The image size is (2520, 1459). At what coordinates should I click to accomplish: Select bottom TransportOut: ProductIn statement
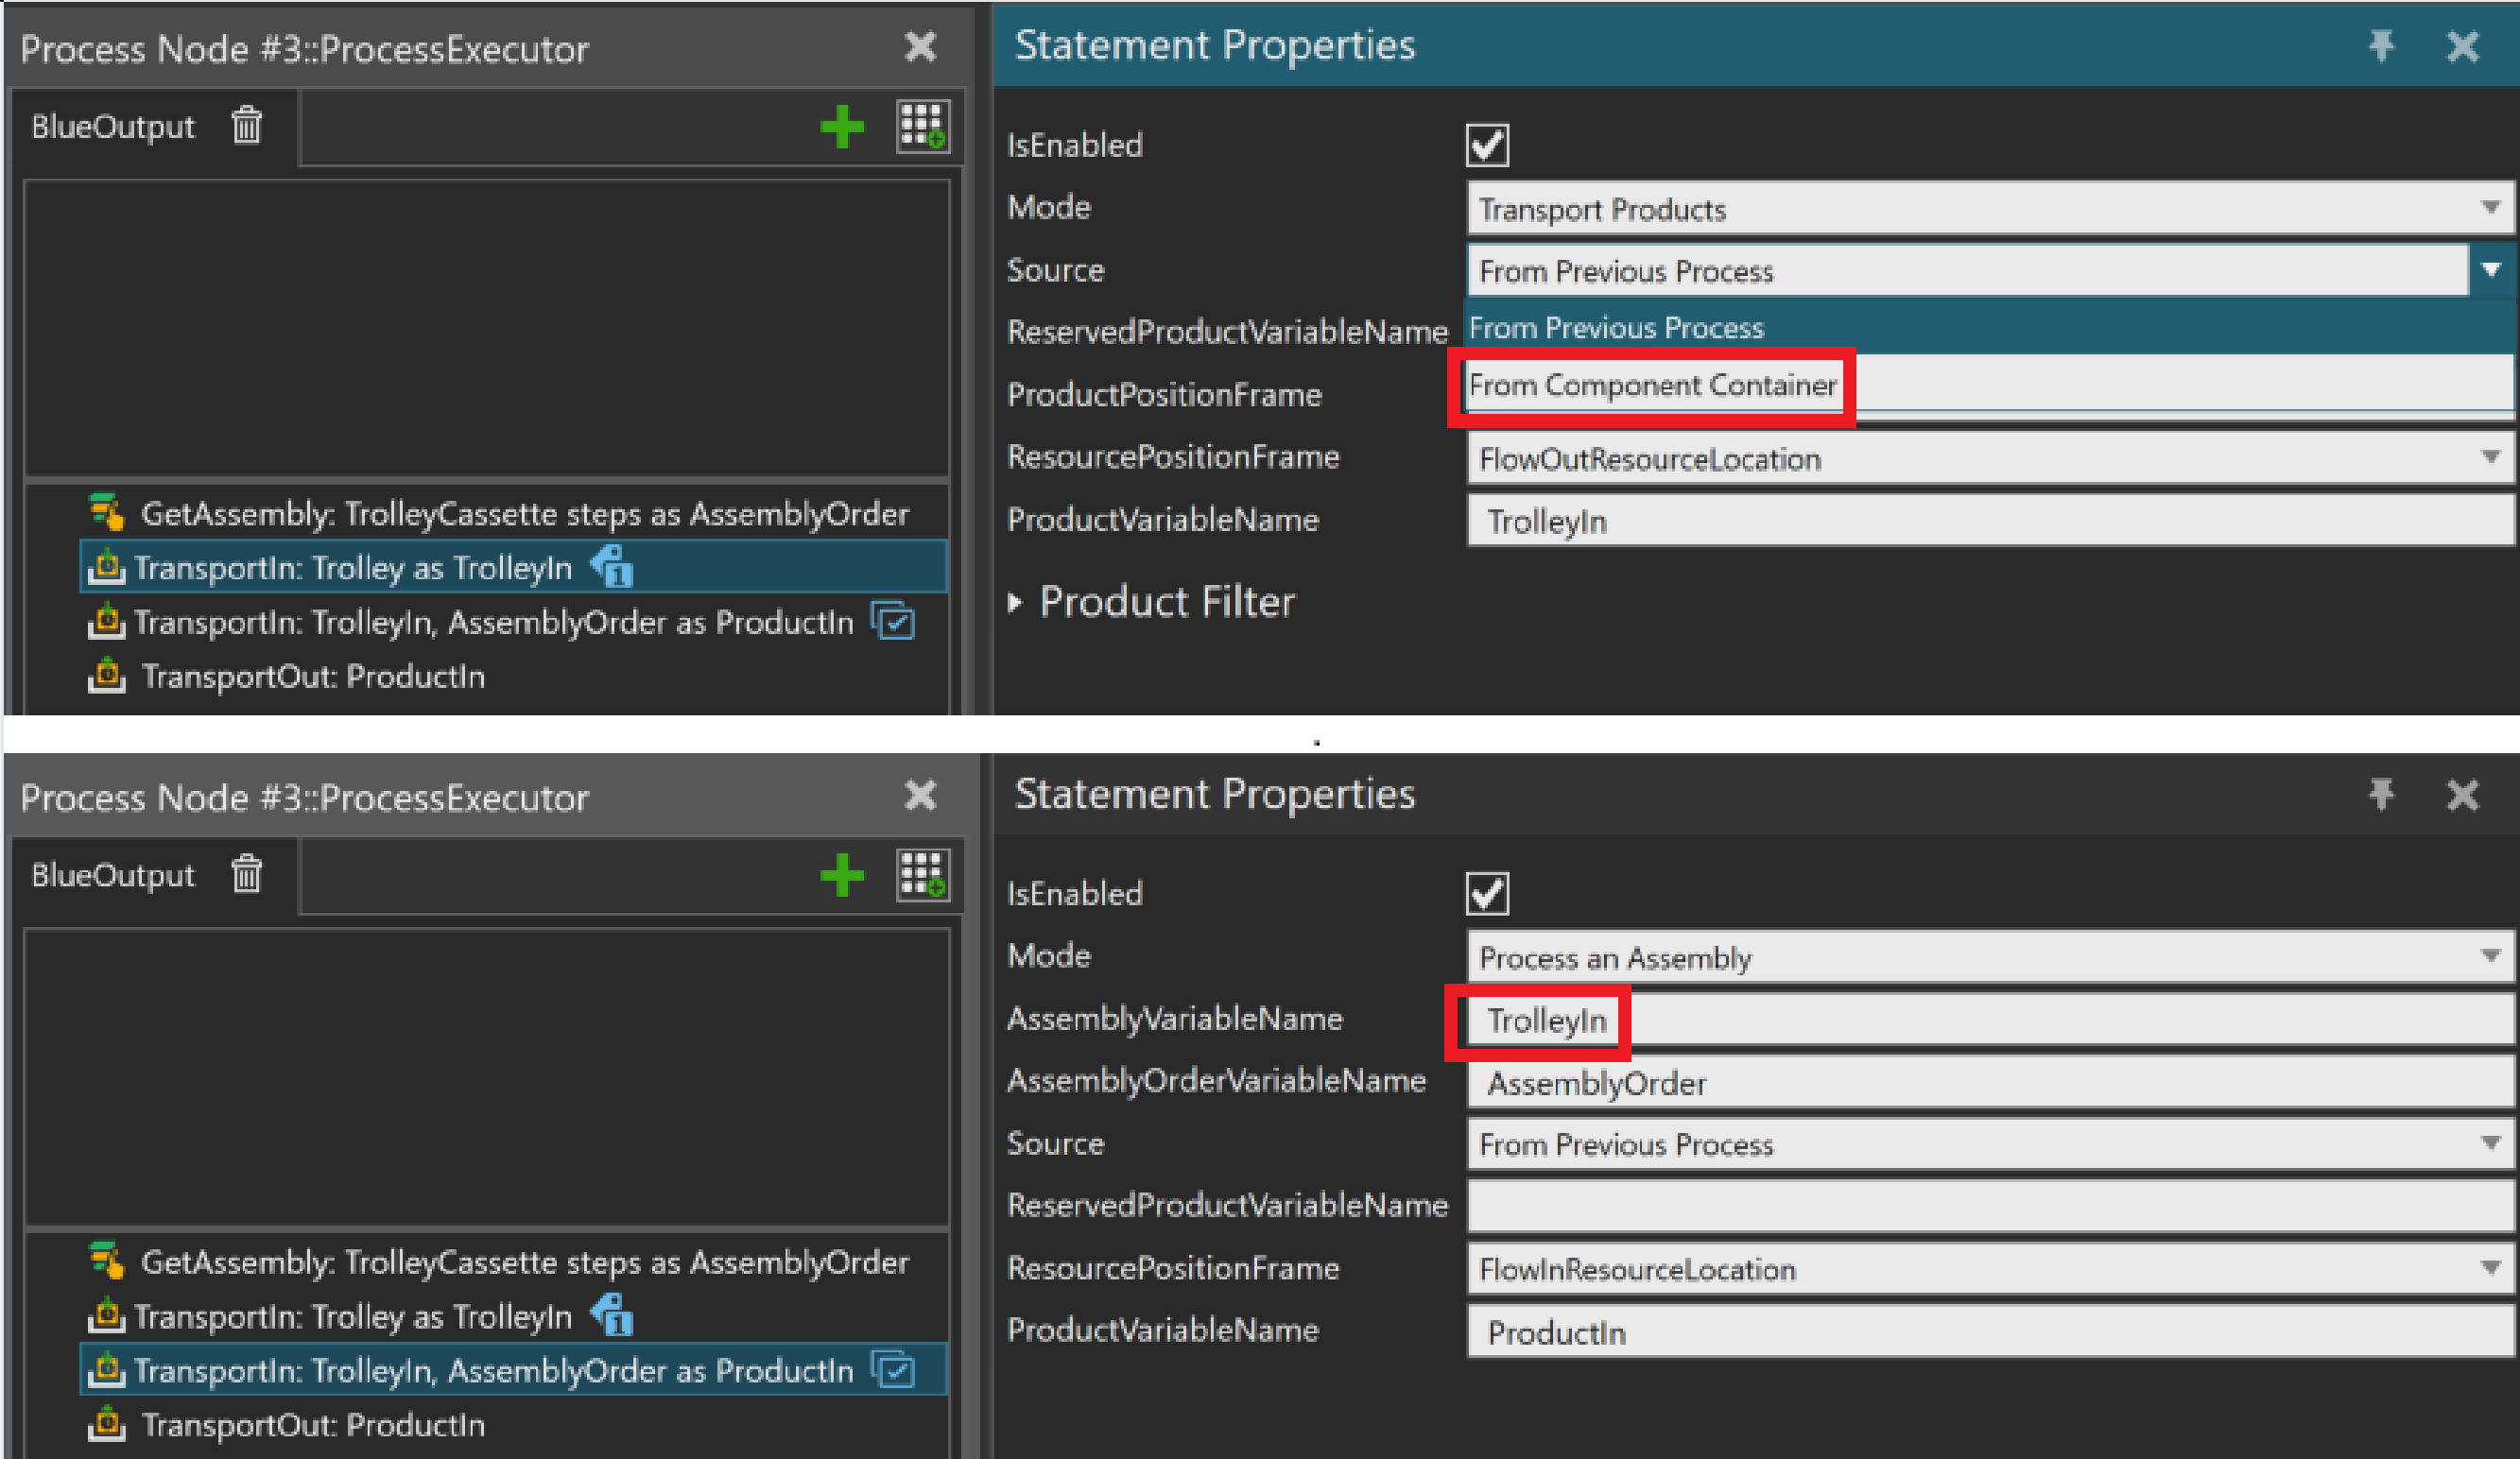[313, 1425]
